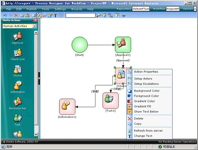Click the undo arrow in the toolbar

click(5, 15)
